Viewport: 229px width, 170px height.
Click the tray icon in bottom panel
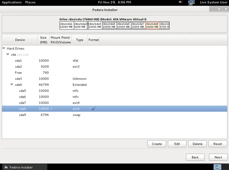point(219,167)
